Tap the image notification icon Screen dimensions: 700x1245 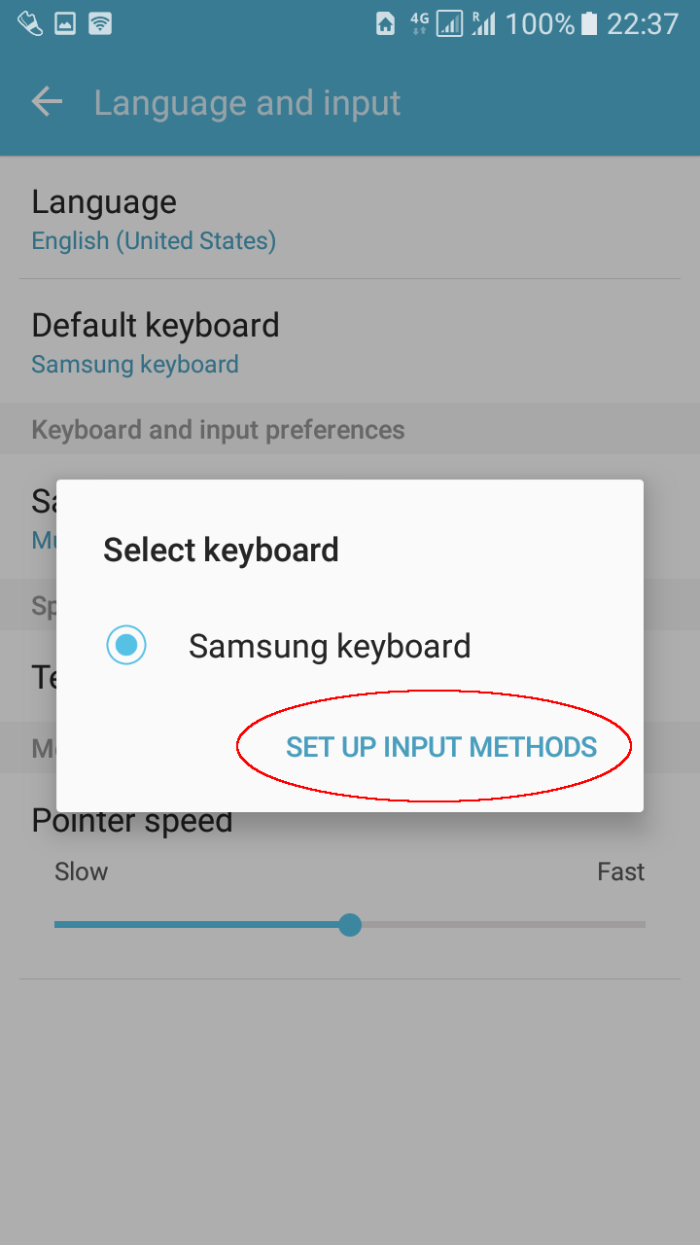tap(65, 23)
